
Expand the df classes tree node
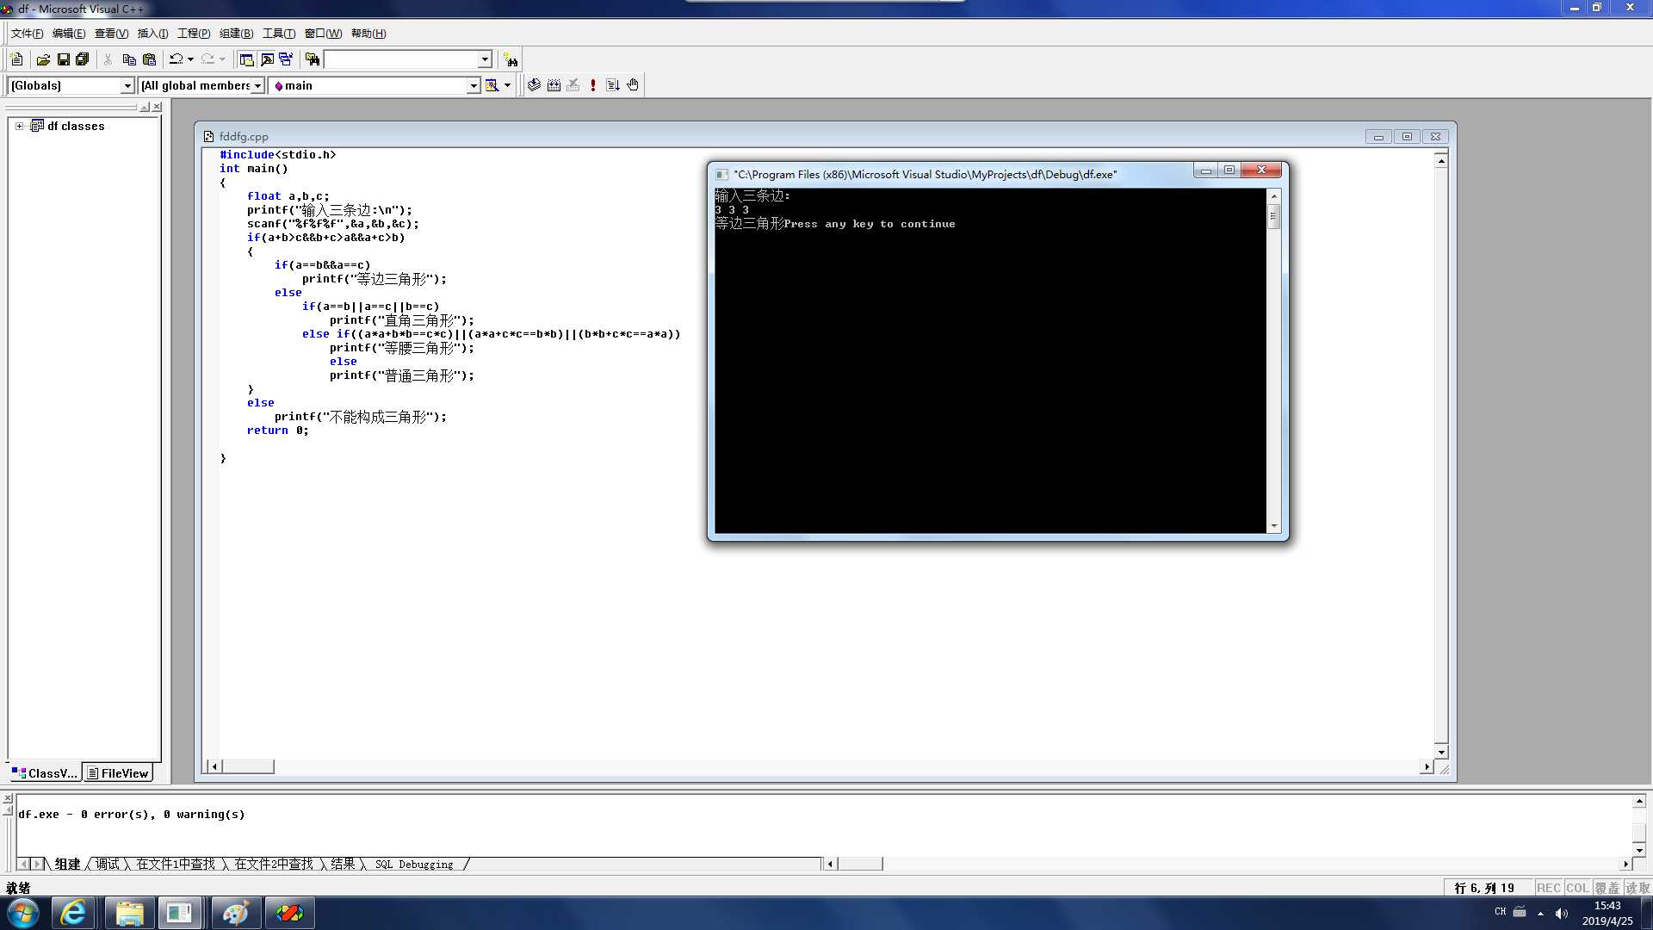pos(19,126)
